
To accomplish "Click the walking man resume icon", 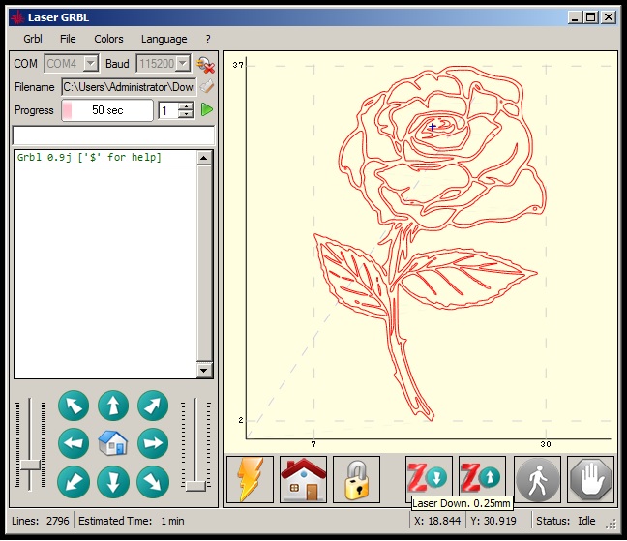I will 537,479.
